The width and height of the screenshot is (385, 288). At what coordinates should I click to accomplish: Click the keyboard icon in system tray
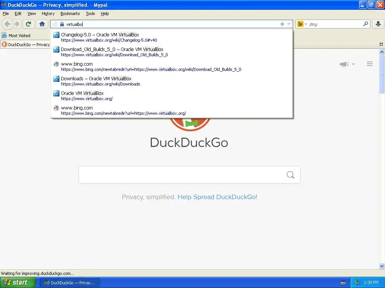click(343, 283)
